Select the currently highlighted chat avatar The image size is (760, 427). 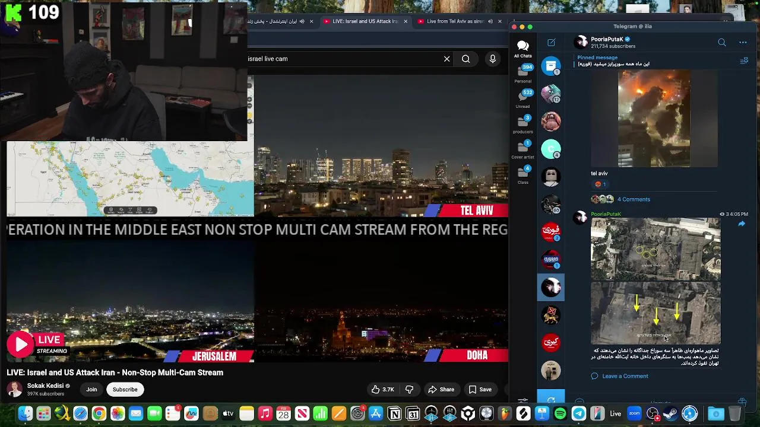coord(551,287)
